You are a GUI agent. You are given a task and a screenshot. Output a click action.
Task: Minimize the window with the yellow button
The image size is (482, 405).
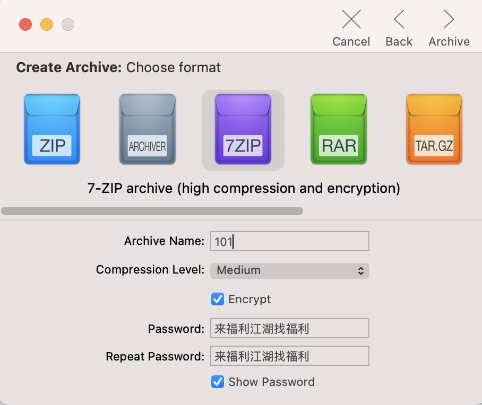pyautogui.click(x=47, y=24)
